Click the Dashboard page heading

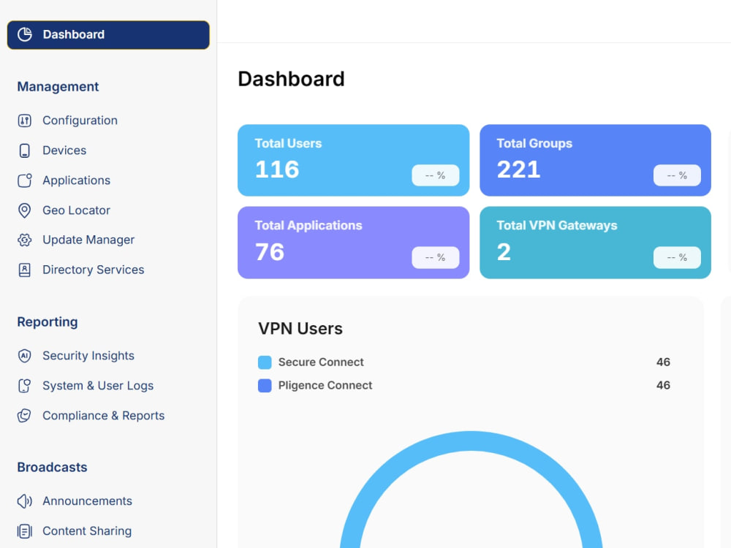292,79
